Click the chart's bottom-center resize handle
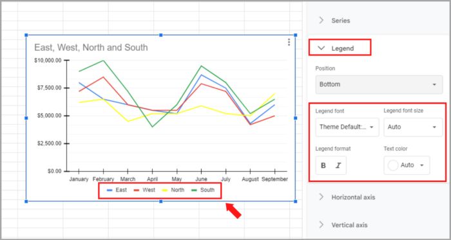451x240 pixels. click(x=161, y=201)
